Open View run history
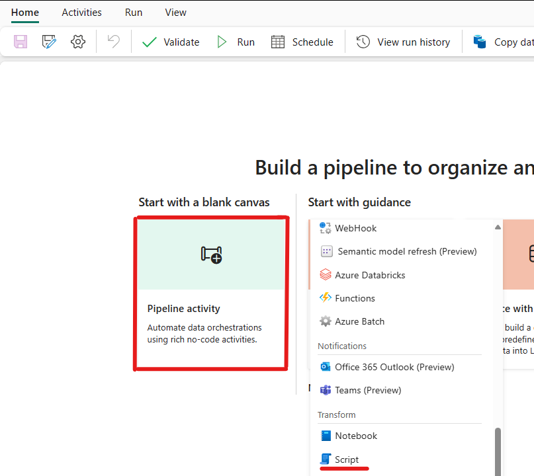 tap(403, 42)
